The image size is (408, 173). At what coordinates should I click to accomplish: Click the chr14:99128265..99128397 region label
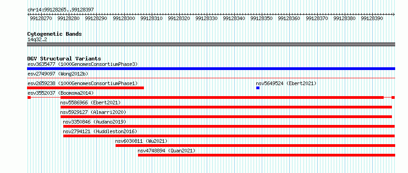[x=61, y=10]
